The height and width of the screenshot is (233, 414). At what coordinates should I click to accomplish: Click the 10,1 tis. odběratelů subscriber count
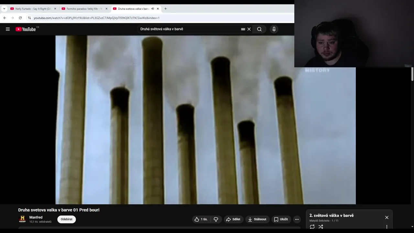[40, 222]
